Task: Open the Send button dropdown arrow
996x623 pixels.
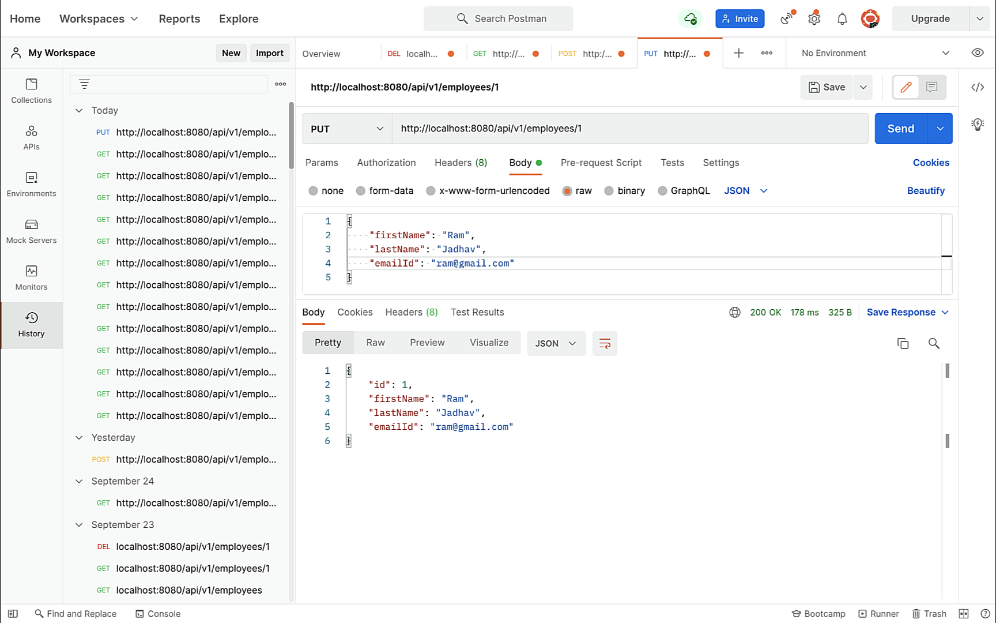Action: pyautogui.click(x=940, y=129)
